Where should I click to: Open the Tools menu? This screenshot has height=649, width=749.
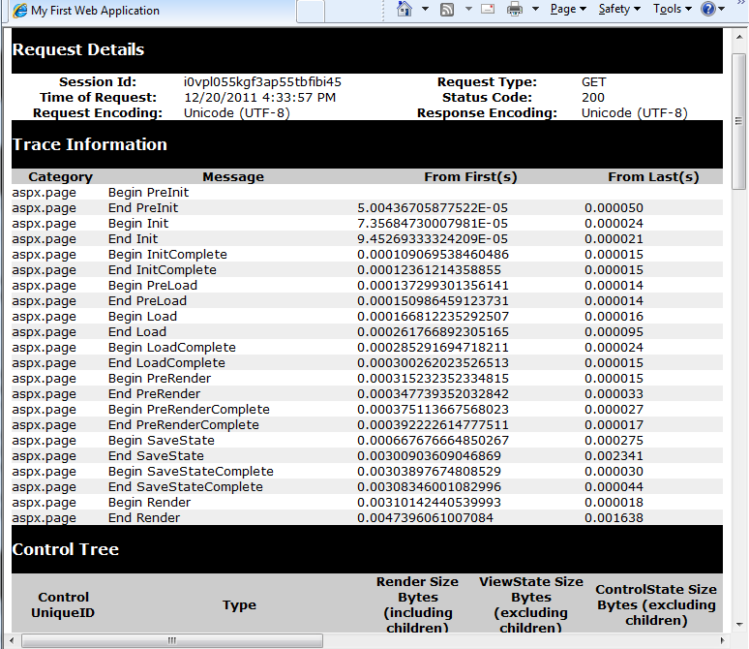point(673,9)
